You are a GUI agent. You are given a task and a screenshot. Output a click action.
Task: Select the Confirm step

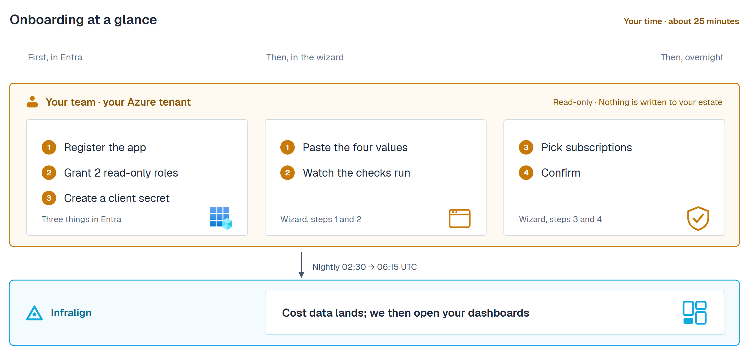[x=550, y=173]
